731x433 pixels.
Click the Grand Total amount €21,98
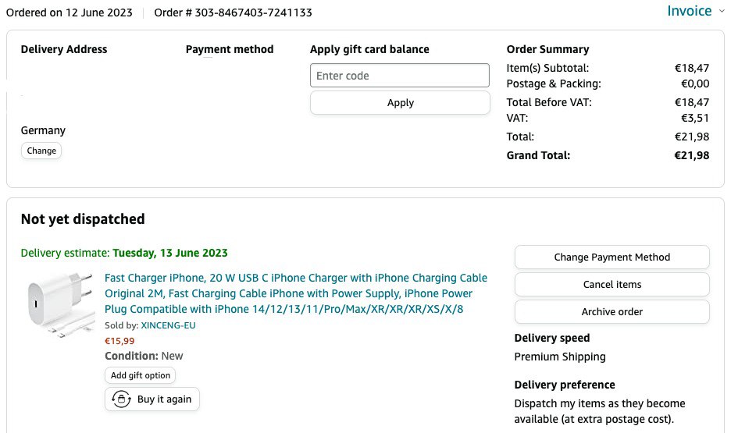691,155
